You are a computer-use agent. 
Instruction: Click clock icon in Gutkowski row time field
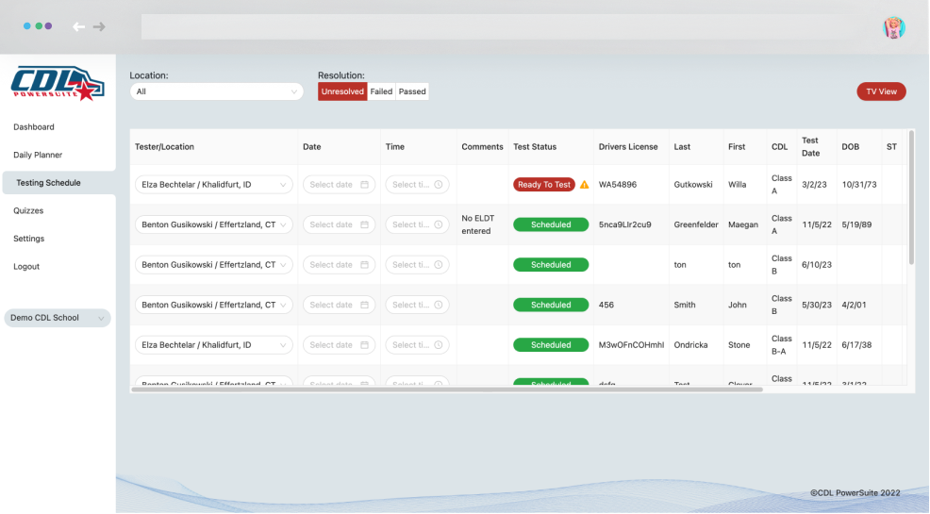439,185
